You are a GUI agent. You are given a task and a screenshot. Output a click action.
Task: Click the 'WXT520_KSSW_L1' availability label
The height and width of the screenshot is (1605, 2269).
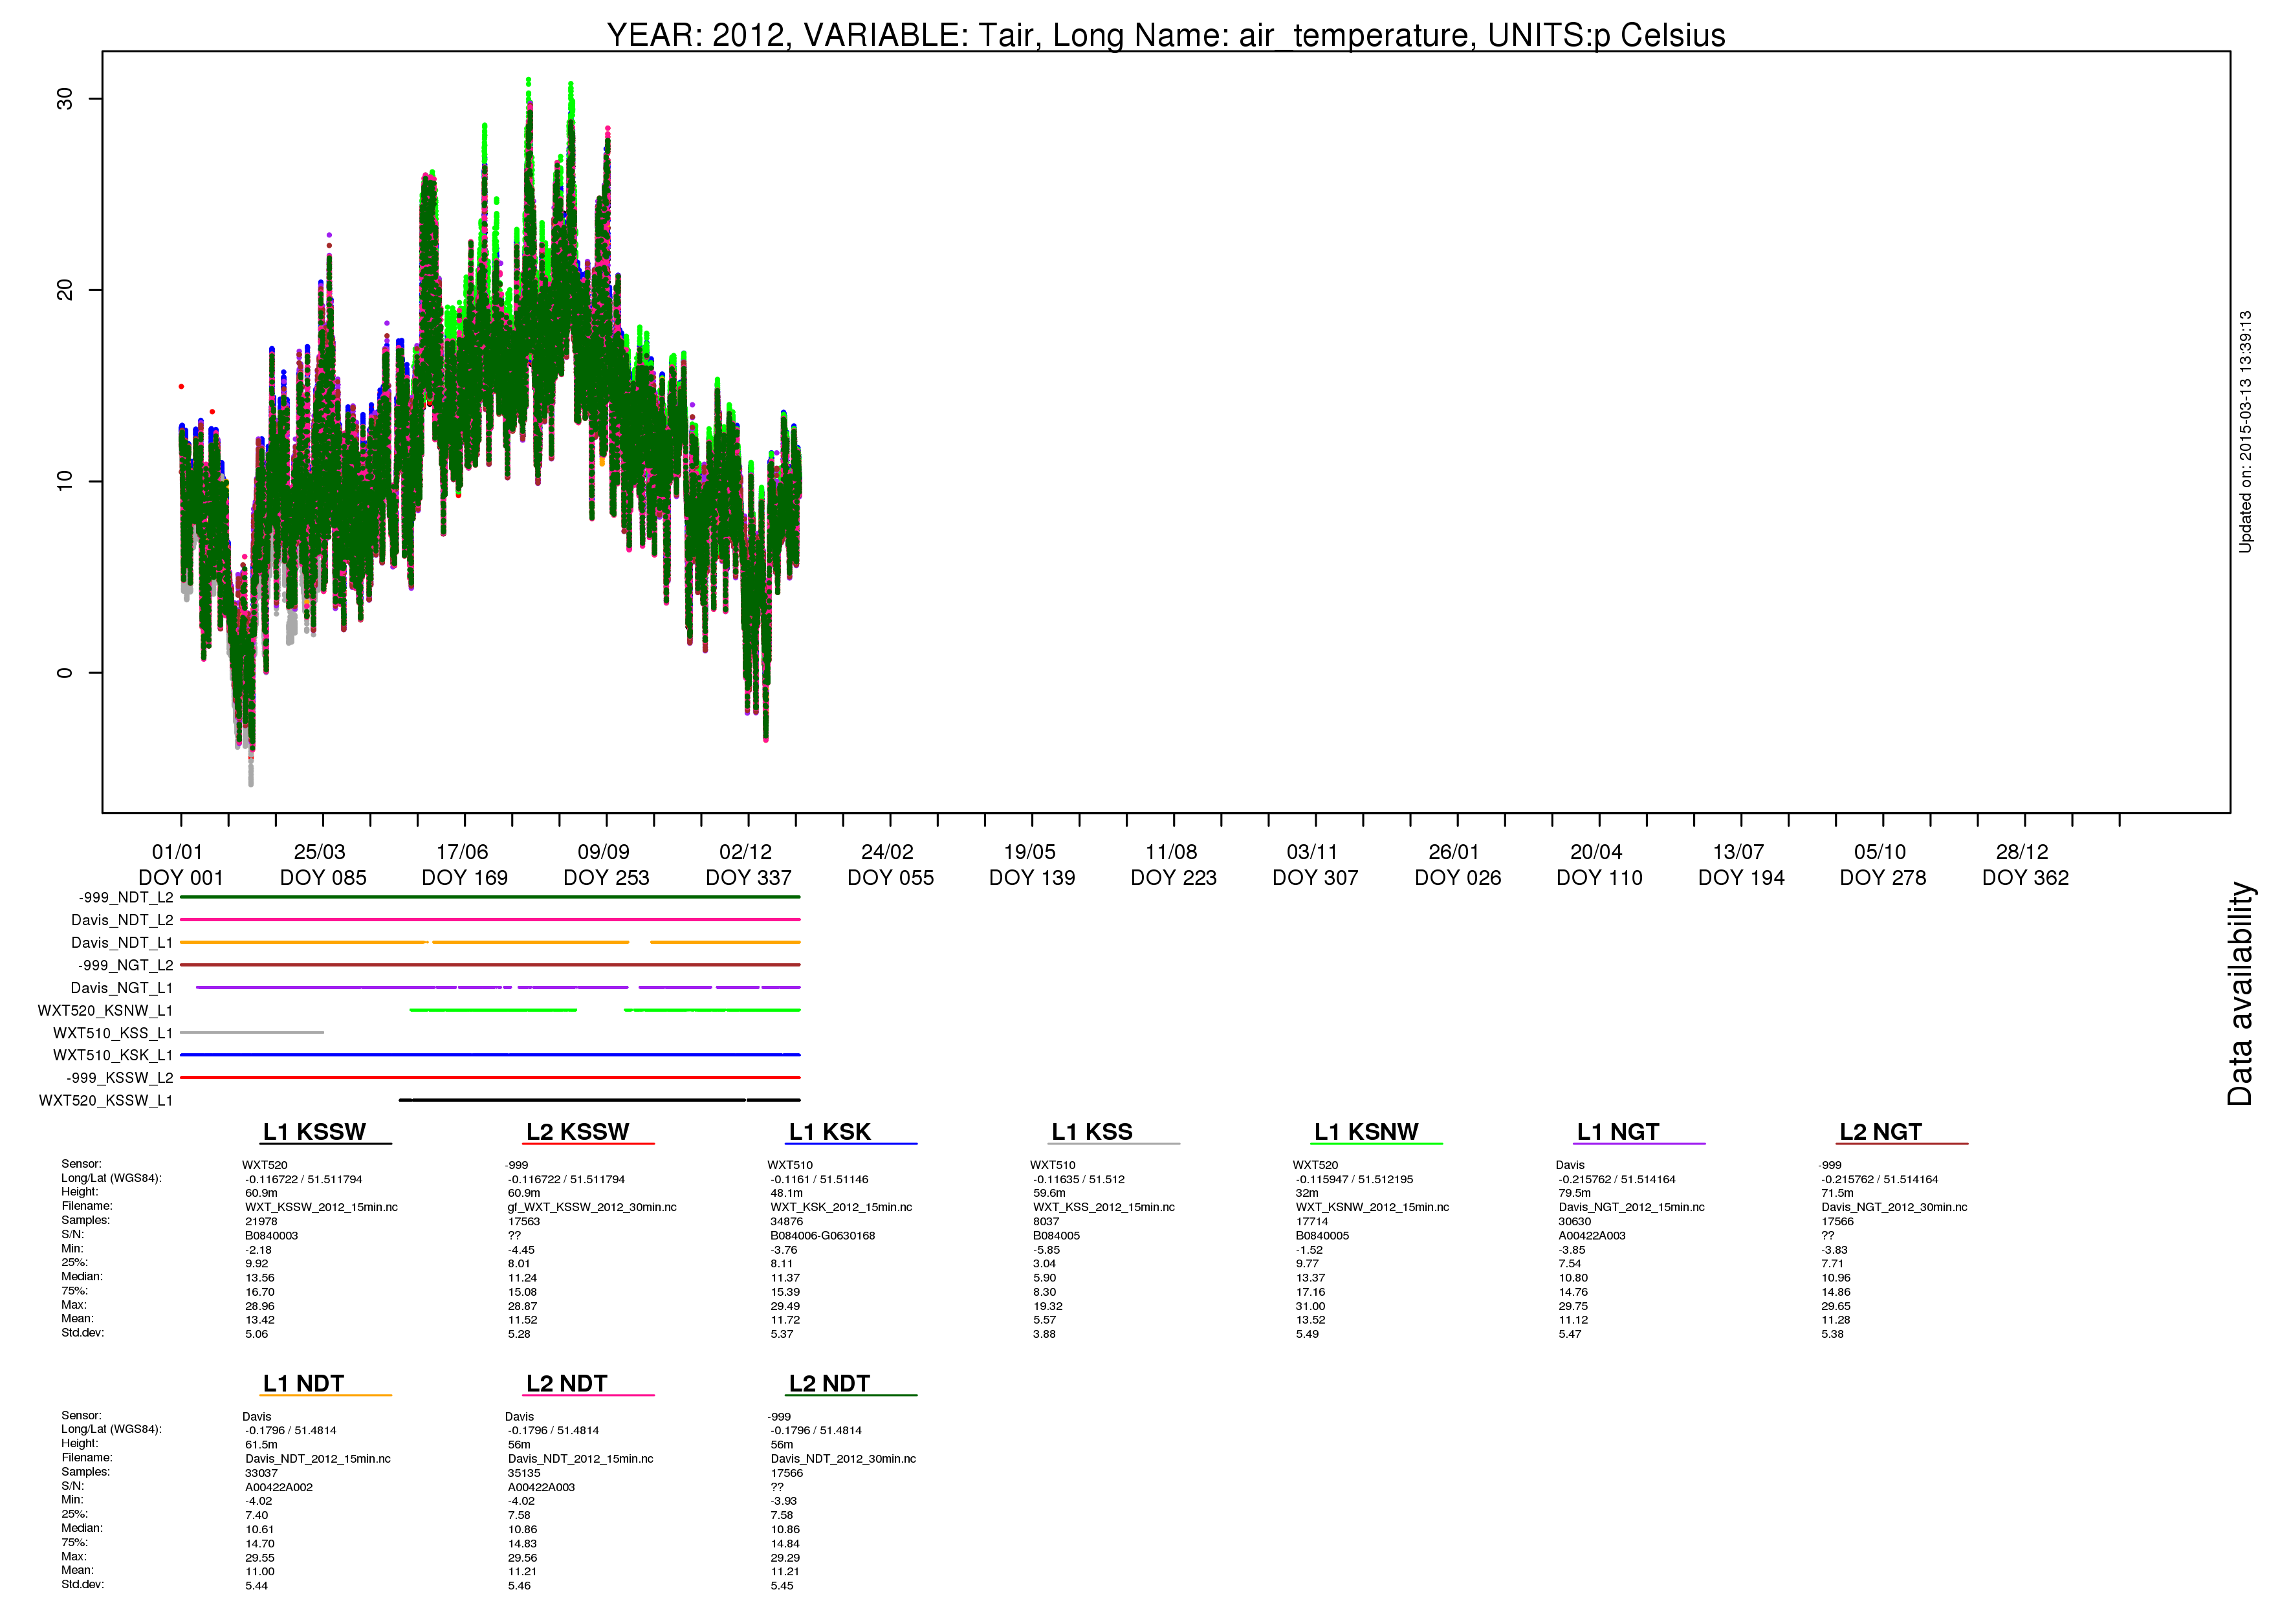point(105,1101)
